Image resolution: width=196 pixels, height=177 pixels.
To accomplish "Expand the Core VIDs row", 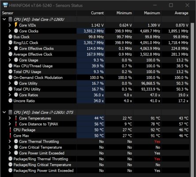I will click(10, 25).
